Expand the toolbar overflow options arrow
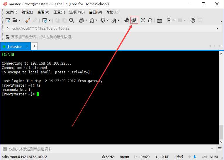This screenshot has width=224, height=160. tap(221, 22)
